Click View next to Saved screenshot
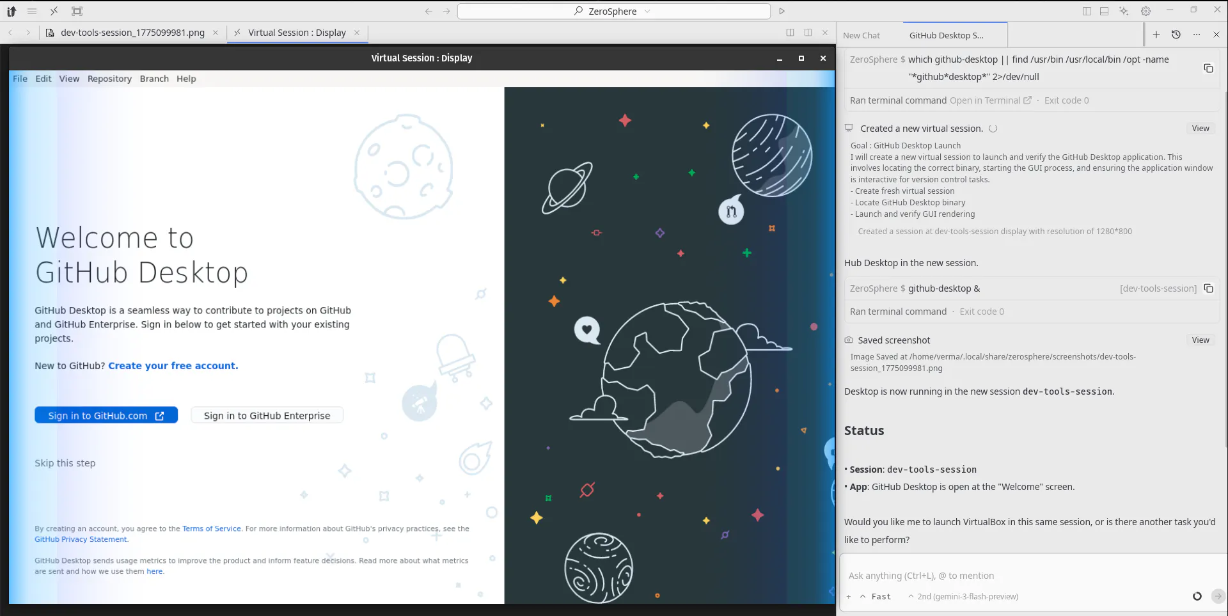 pyautogui.click(x=1200, y=340)
